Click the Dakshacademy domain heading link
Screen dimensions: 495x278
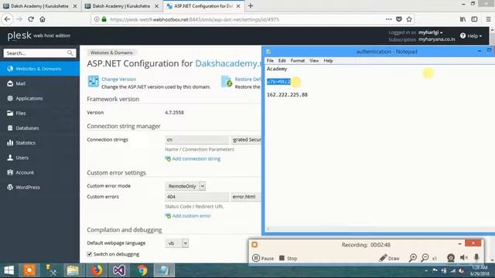(x=229, y=63)
